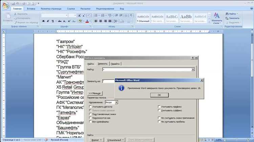Align text left
The image size is (254, 142).
(x=96, y=21)
